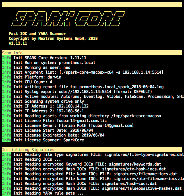Select the 'Scan Info' section header
This screenshot has width=184, height=196.
12,53
